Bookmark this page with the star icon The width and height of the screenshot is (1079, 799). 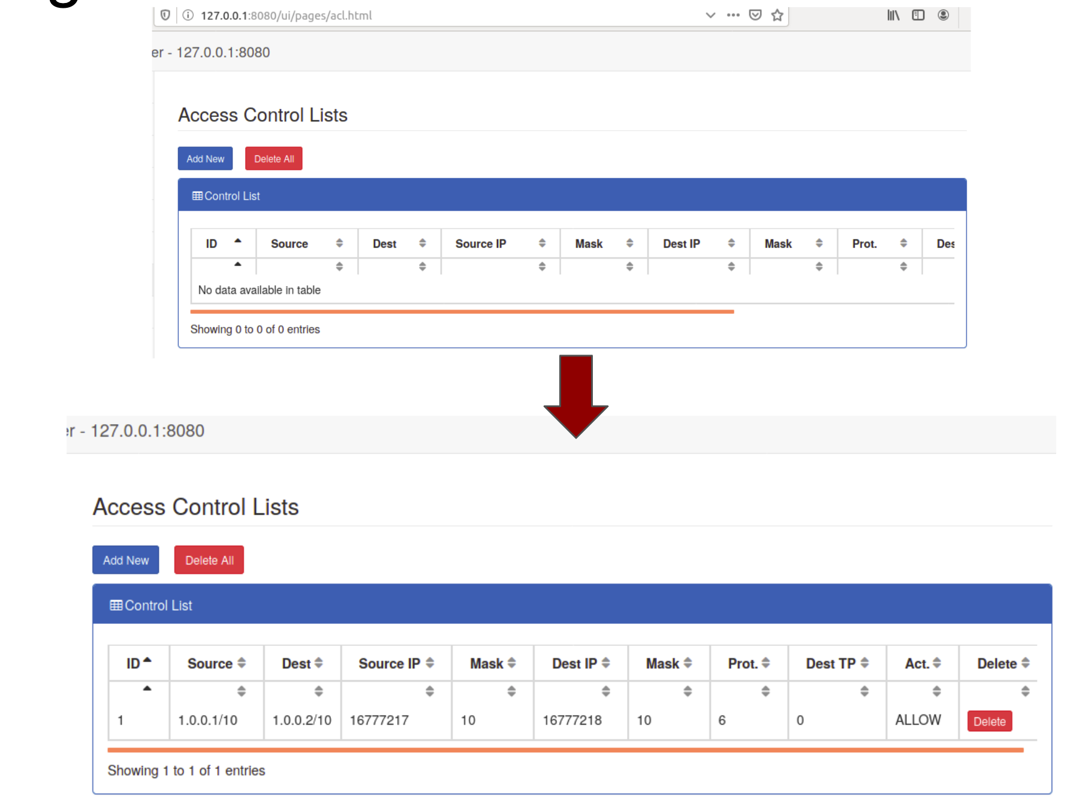click(776, 15)
